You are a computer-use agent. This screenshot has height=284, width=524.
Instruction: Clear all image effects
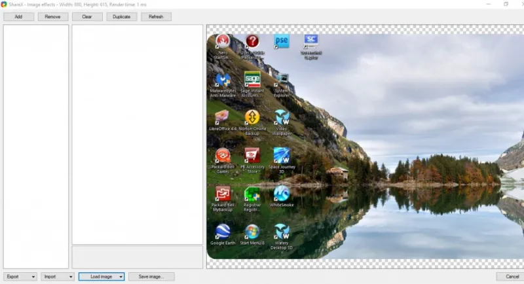(87, 16)
